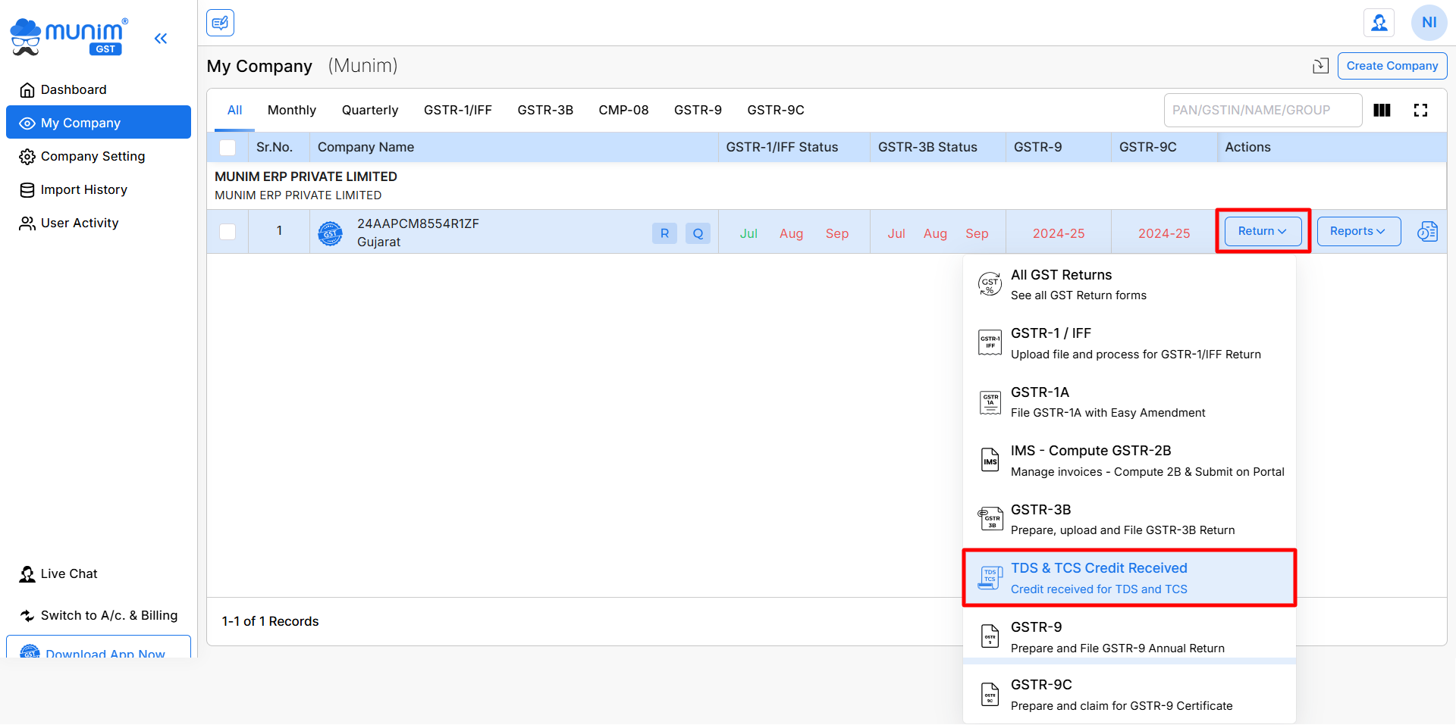
Task: Select the All tab
Action: pyautogui.click(x=234, y=110)
